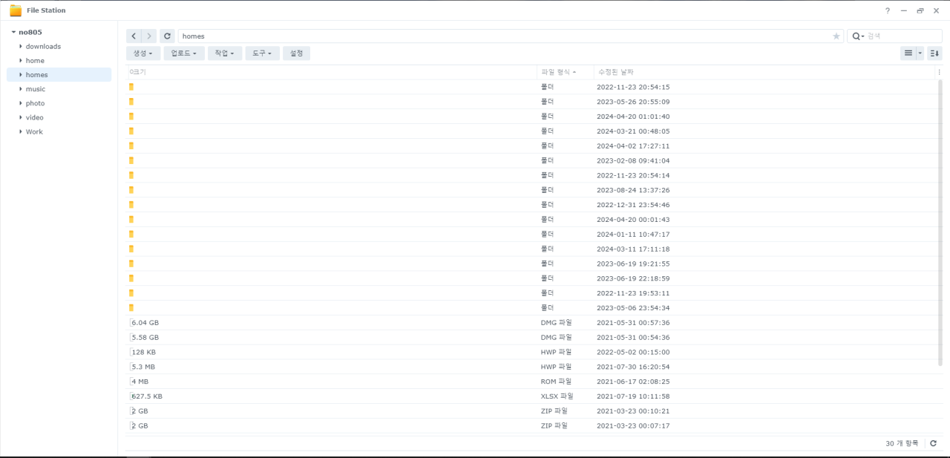Viewport: 950px width, 458px height.
Task: Expand the music folder arrow in sidebar
Action: click(21, 89)
